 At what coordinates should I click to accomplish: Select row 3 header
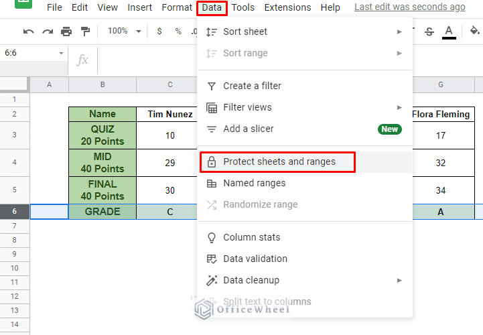pos(15,135)
